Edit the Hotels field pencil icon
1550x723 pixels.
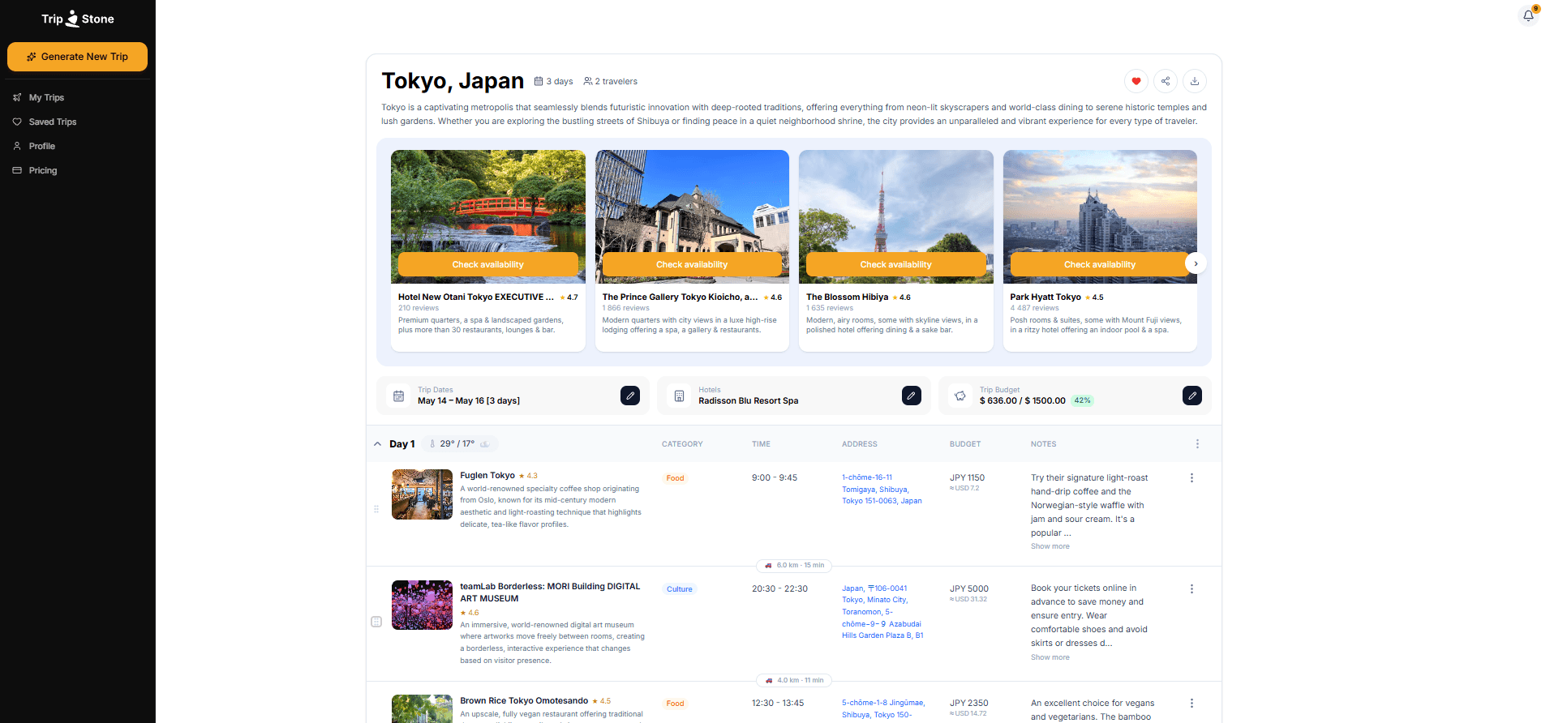(912, 396)
